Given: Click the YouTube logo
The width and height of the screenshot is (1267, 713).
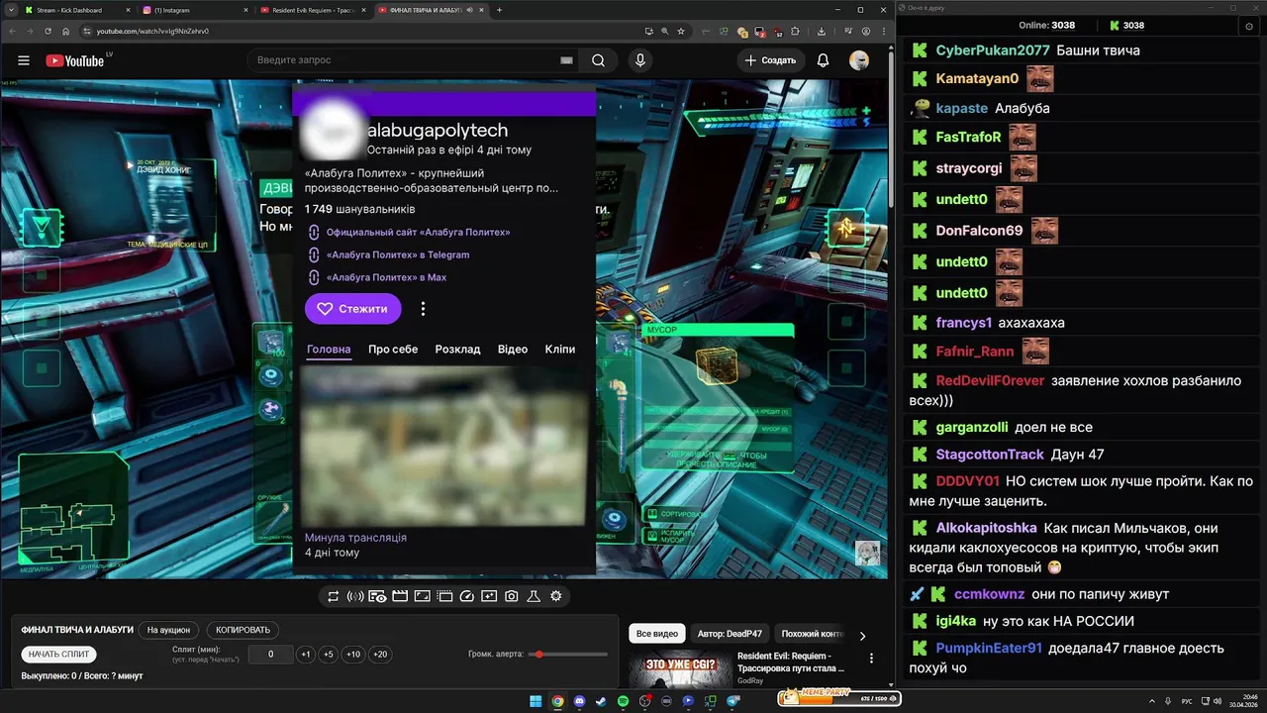Looking at the screenshot, I should point(74,60).
